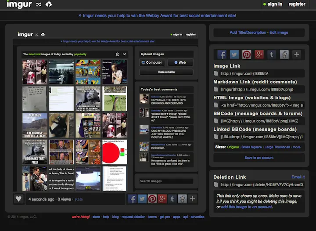The image size is (316, 231).
Task: Click the HTML Image code field
Action: pos(262,105)
